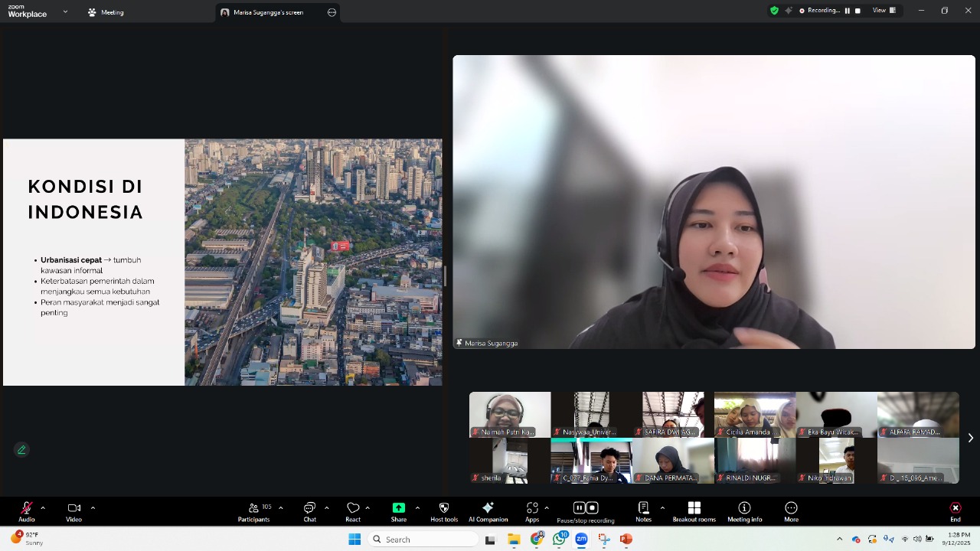Open the Chat panel

tap(309, 513)
